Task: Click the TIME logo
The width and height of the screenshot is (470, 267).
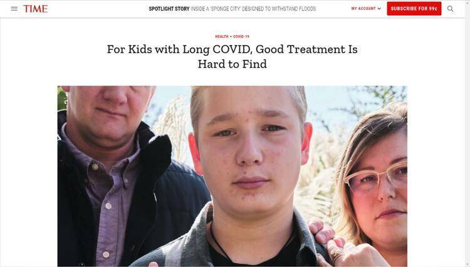Action: [35, 9]
